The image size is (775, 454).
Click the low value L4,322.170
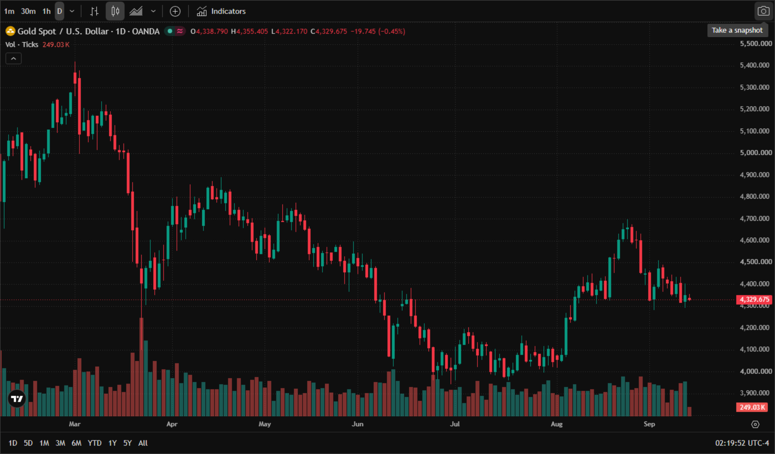coord(289,31)
